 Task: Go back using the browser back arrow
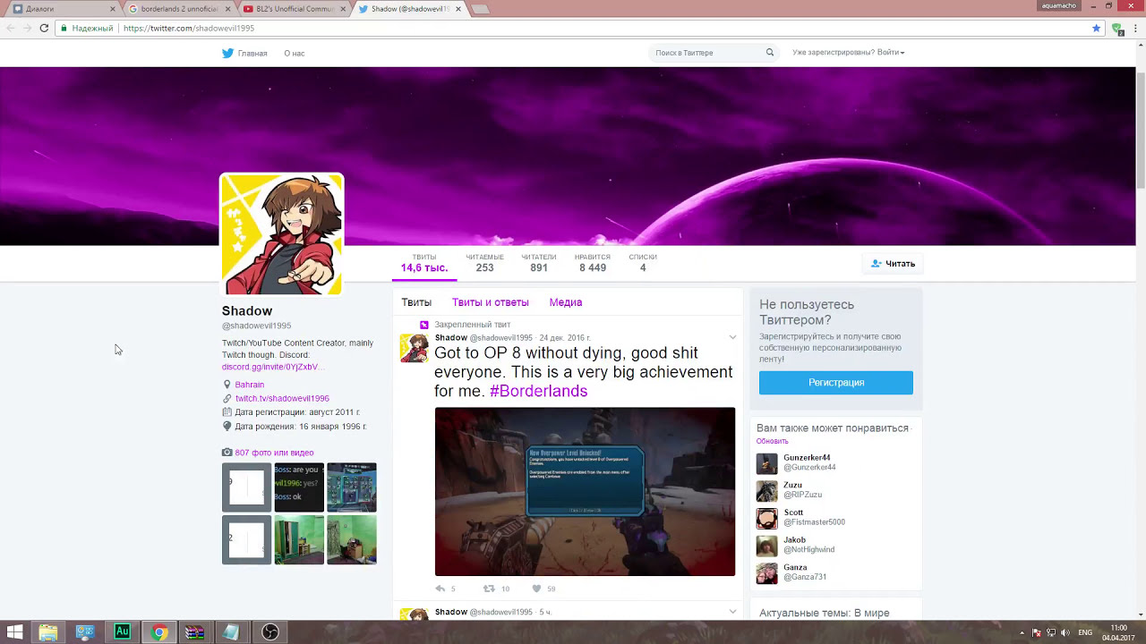pyautogui.click(x=10, y=28)
